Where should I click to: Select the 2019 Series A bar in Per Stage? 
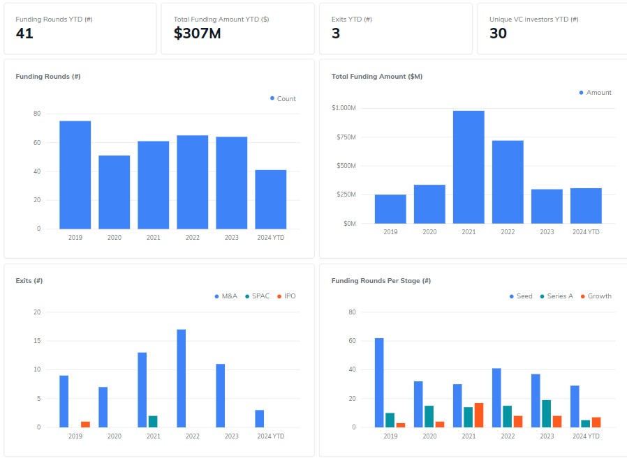[390, 420]
